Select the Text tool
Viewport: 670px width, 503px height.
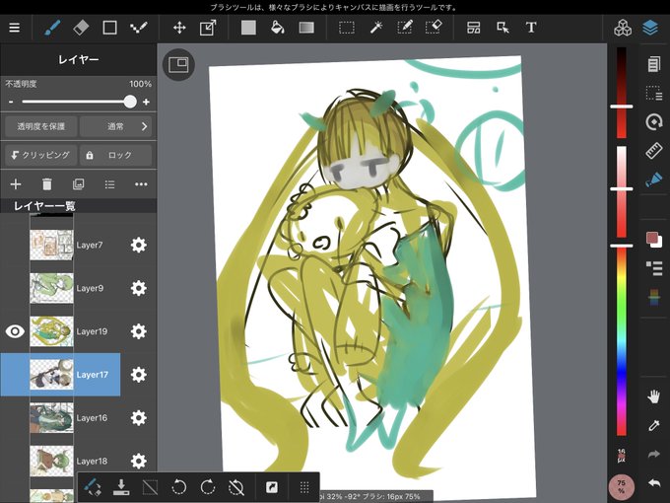(531, 28)
